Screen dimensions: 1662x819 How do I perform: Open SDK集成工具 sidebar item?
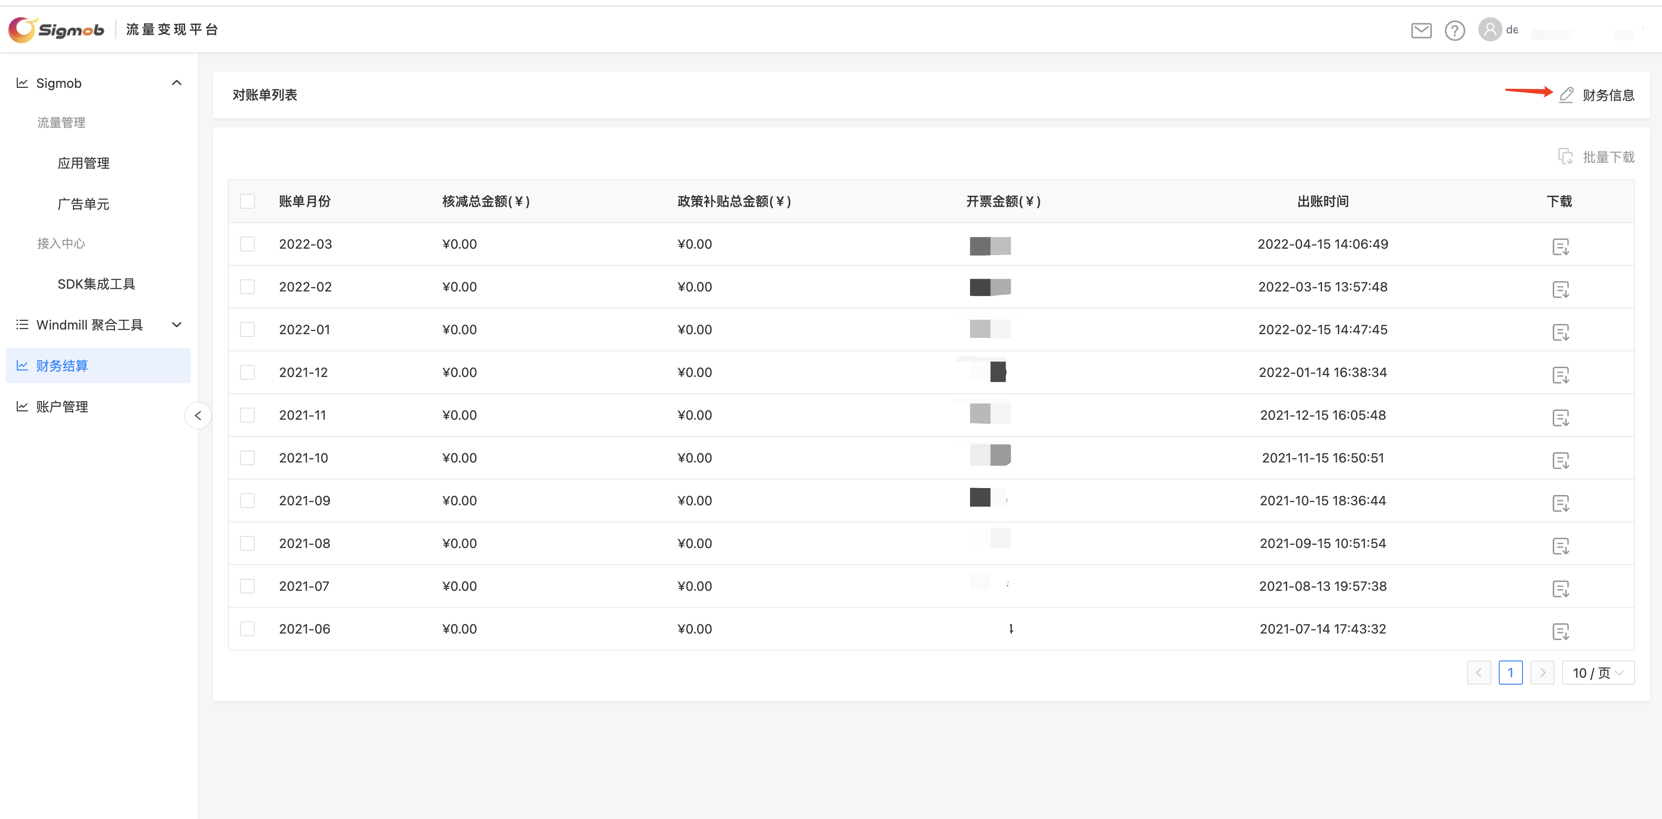(x=96, y=284)
